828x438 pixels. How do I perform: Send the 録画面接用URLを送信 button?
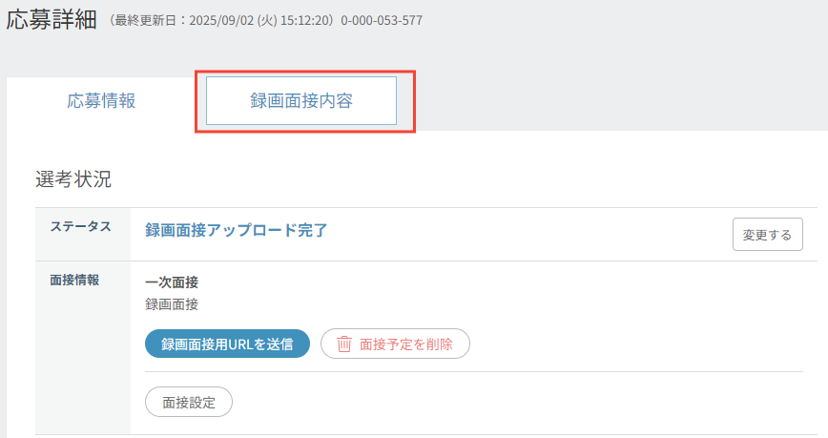[x=227, y=344]
